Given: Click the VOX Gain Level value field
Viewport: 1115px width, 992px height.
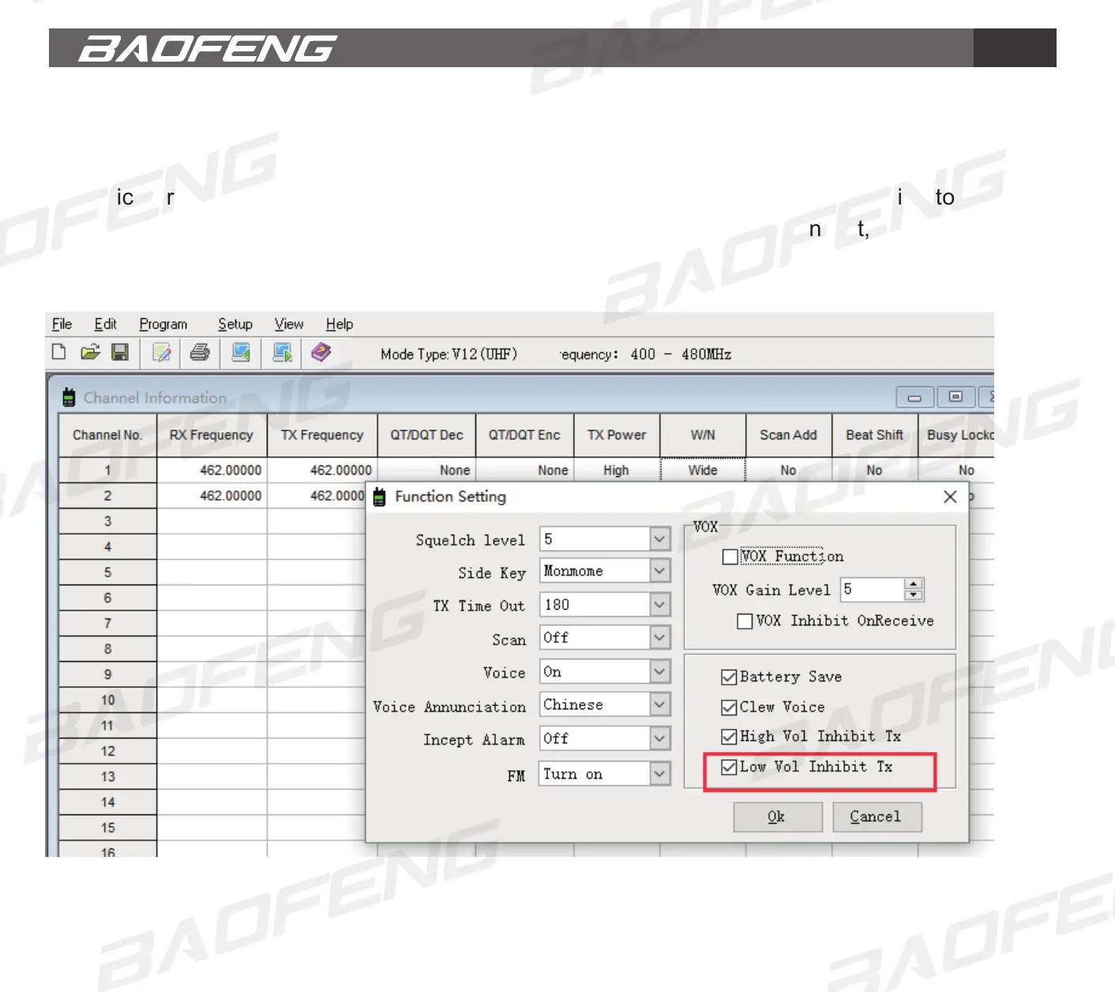Looking at the screenshot, I should [873, 590].
